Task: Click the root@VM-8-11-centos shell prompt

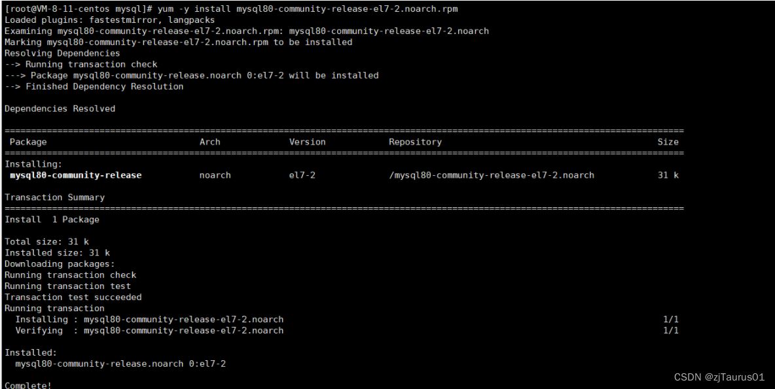Action: point(79,9)
